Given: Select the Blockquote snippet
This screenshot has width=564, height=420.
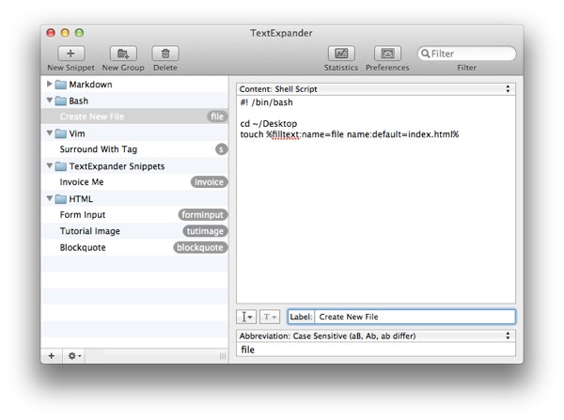Looking at the screenshot, I should tap(134, 248).
